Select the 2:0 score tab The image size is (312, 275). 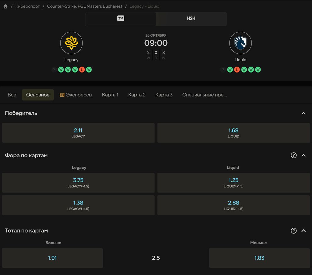pos(121,19)
